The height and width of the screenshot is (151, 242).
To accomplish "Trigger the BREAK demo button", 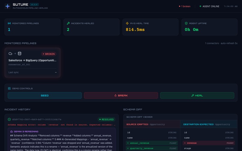I will [121, 96].
